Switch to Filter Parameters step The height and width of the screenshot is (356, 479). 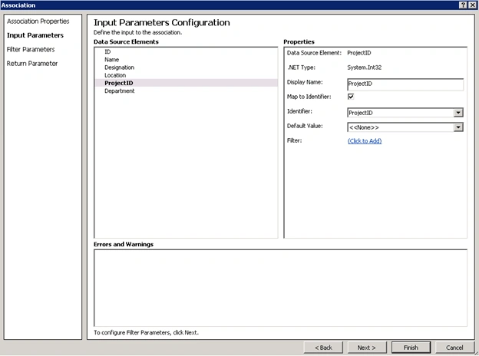(x=31, y=49)
